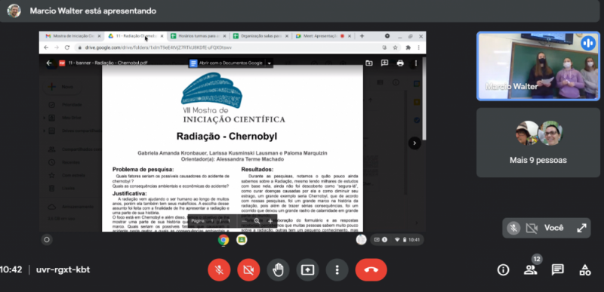This screenshot has width=604, height=292.
Task: Open the activities shapes icon
Action: click(584, 270)
